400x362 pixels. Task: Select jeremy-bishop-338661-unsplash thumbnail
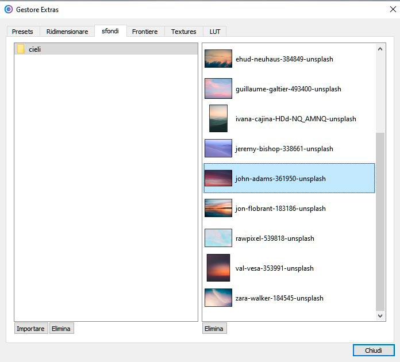pyautogui.click(x=218, y=148)
